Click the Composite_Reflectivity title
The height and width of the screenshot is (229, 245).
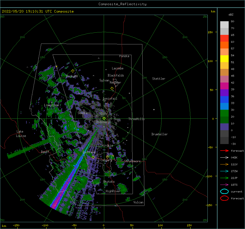122,4
